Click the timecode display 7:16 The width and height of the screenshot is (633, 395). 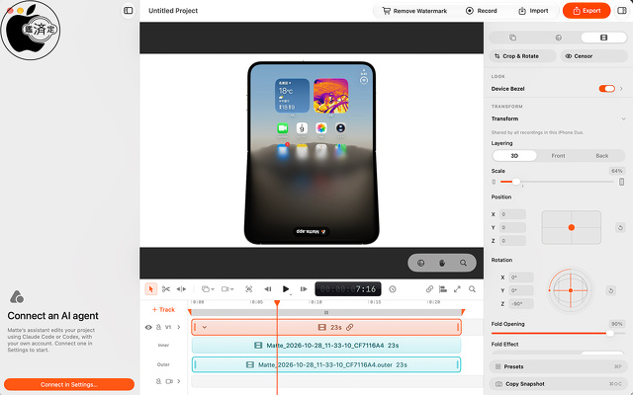point(348,289)
